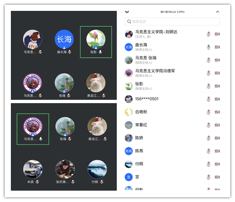Click the camera icon for 马克思主义学院-刘明达

click(218, 34)
